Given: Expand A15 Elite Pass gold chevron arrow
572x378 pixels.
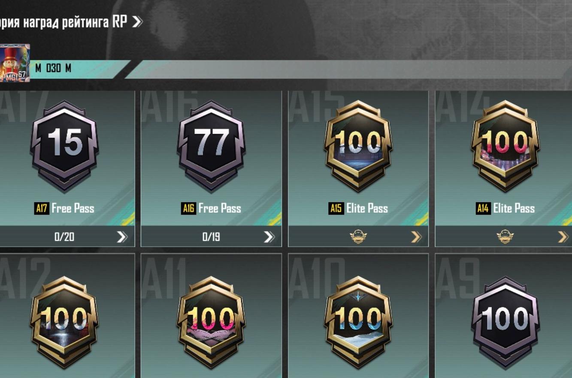Looking at the screenshot, I should (x=416, y=237).
